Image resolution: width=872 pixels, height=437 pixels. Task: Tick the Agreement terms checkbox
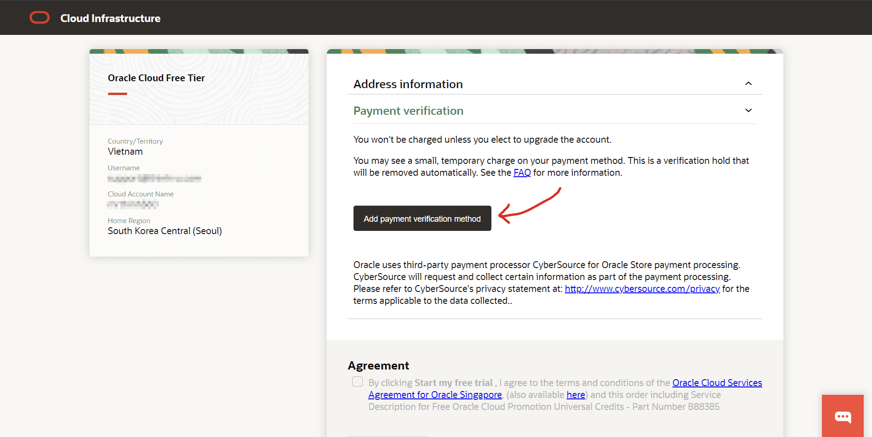click(x=357, y=382)
